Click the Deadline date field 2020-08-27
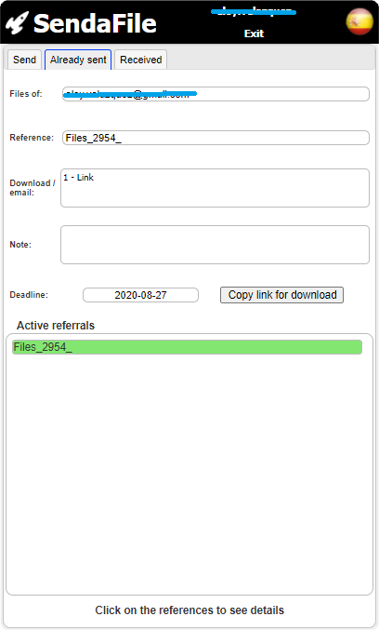This screenshot has height=630, width=379. click(x=141, y=295)
